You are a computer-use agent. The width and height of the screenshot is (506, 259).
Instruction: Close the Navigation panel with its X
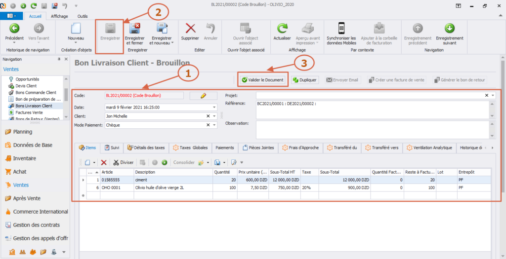tap(66, 59)
